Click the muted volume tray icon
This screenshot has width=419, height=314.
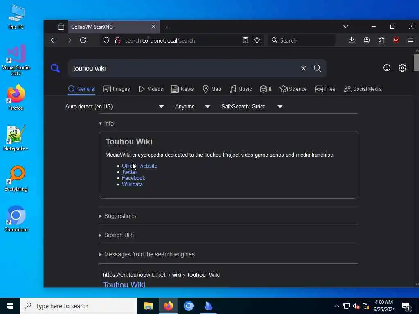[356, 306]
